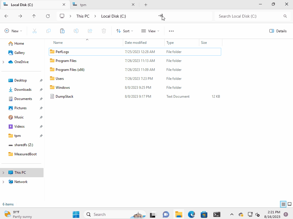
Task: Click the Delete trash icon
Action: coord(104,31)
